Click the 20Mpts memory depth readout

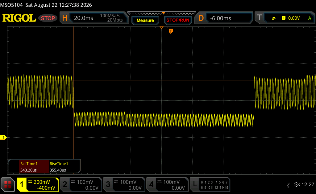[115, 20]
